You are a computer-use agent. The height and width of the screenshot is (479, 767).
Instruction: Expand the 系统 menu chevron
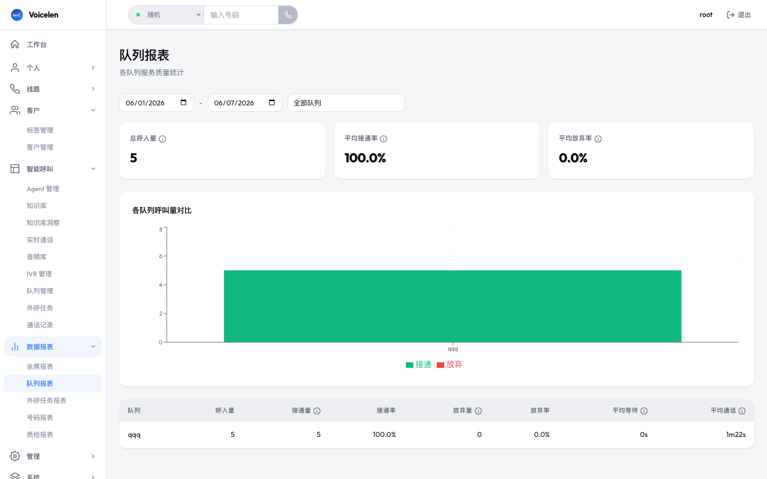93,476
